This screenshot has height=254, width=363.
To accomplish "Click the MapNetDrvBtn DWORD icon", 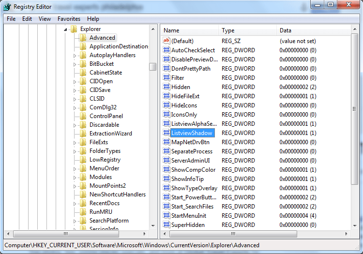I will click(166, 142).
